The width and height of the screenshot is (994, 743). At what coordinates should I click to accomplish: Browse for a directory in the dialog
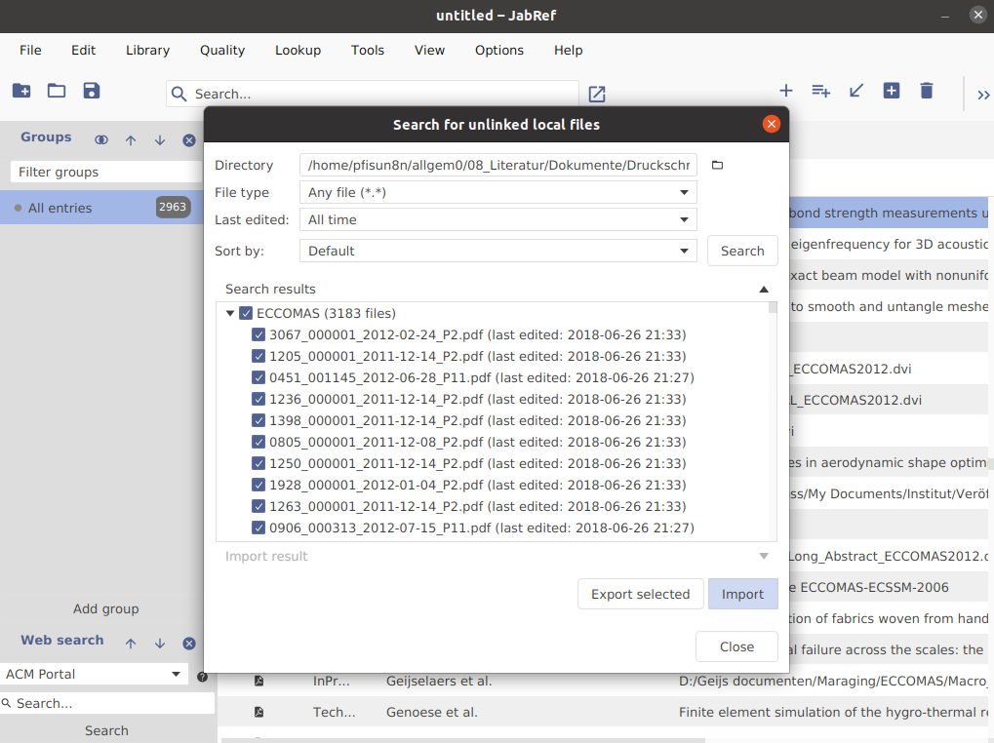pos(716,164)
